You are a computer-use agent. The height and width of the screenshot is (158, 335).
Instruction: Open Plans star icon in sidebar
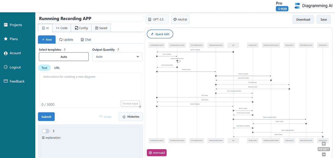6,39
